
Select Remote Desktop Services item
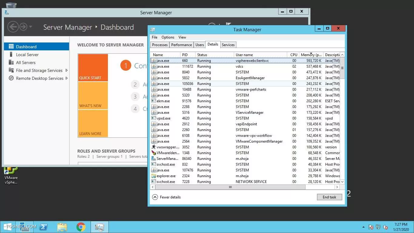click(40, 78)
